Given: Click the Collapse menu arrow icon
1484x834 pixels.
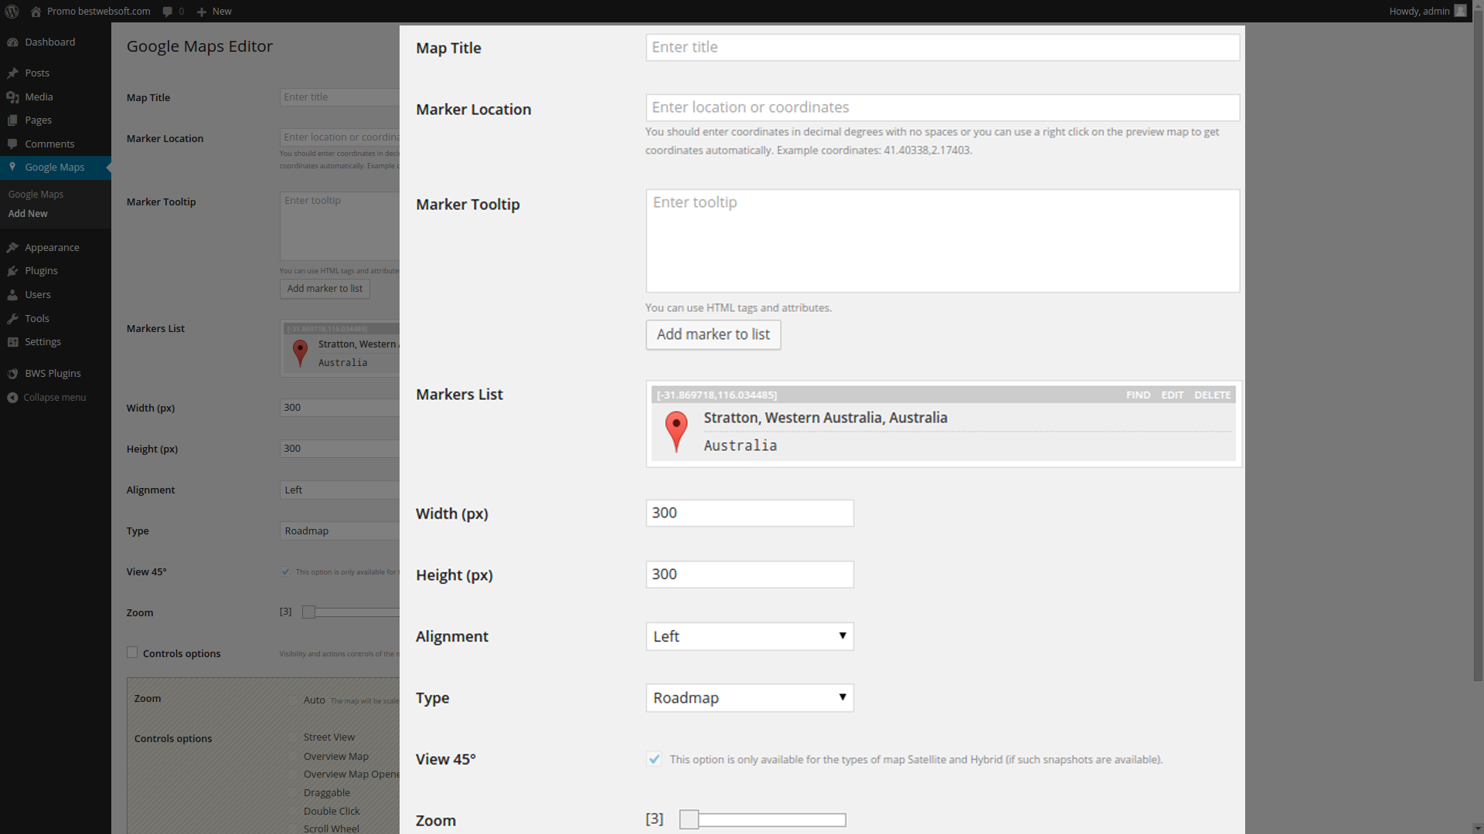Looking at the screenshot, I should click(x=12, y=397).
